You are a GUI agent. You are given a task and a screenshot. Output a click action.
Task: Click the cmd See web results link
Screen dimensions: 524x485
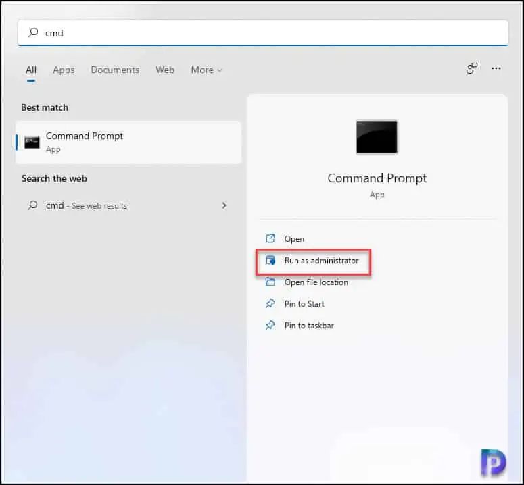(x=87, y=205)
